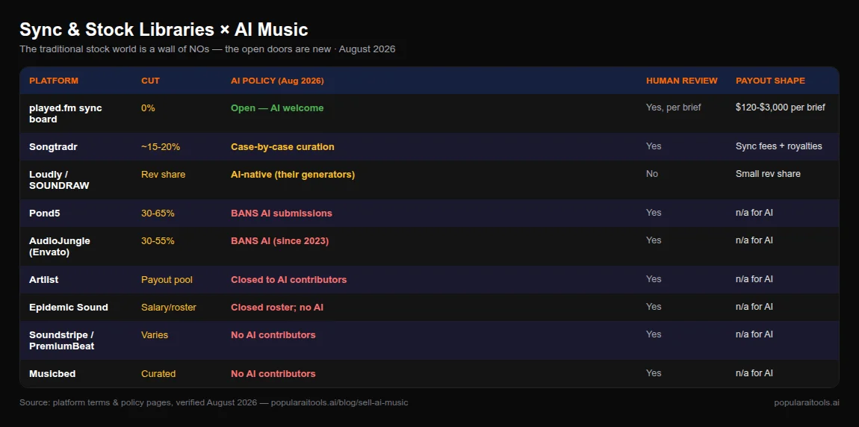The height and width of the screenshot is (427, 859).
Task: Click the PLATFORM column header
Action: click(54, 81)
